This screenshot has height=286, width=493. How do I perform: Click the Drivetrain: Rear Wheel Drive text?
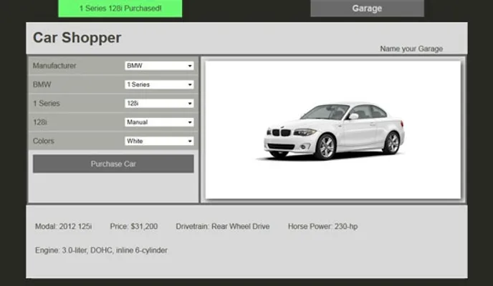click(x=223, y=227)
